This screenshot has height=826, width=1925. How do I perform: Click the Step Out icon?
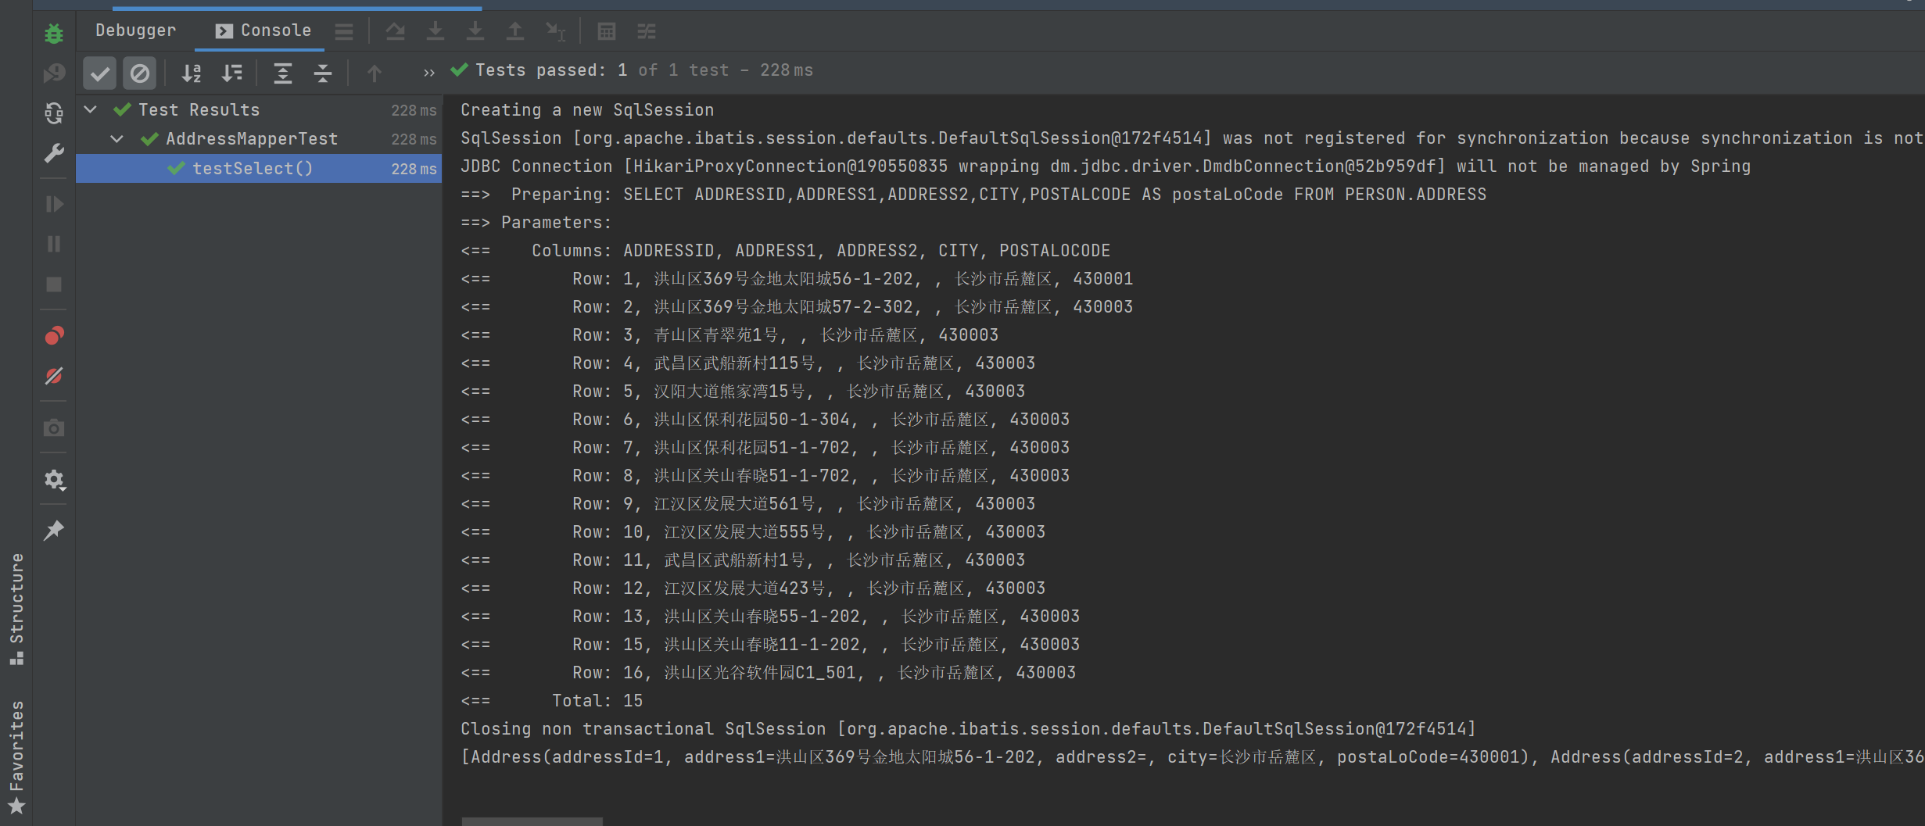pyautogui.click(x=515, y=31)
